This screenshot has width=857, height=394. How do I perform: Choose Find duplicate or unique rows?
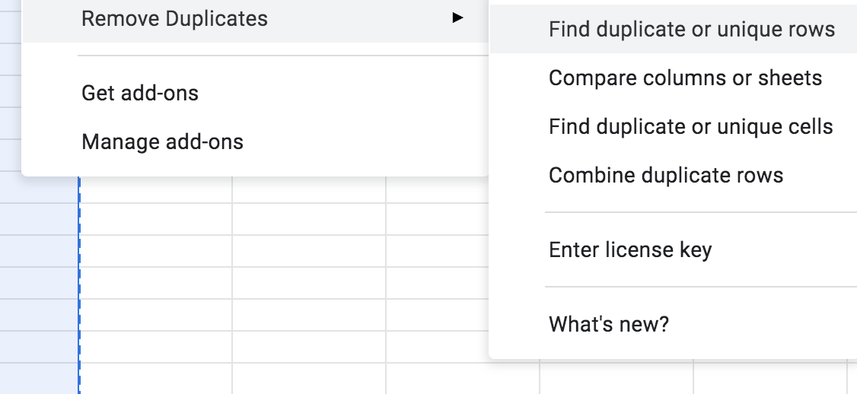click(x=691, y=30)
